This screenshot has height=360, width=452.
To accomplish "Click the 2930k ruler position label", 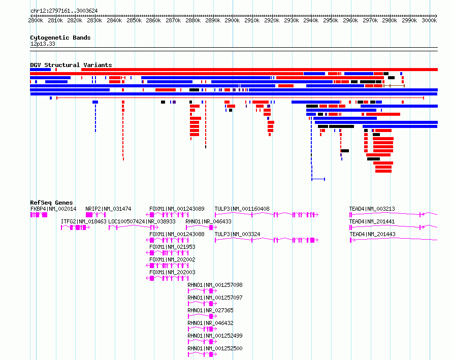I will click(x=292, y=20).
